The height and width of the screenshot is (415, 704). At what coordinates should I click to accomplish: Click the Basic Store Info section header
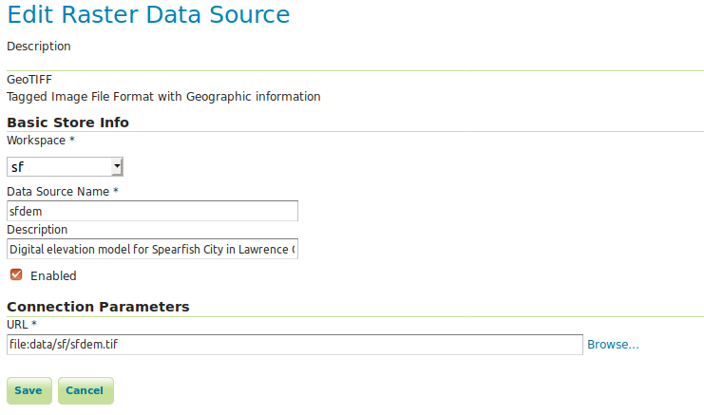click(x=67, y=123)
